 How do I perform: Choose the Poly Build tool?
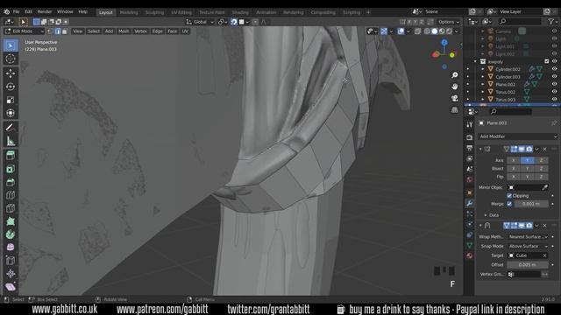(x=11, y=221)
